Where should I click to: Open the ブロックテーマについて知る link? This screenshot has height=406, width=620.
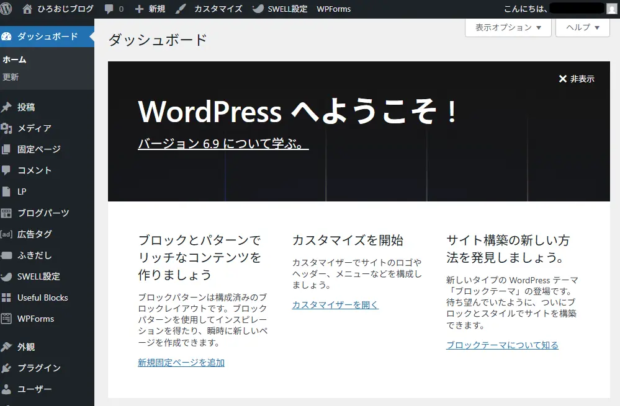click(502, 345)
